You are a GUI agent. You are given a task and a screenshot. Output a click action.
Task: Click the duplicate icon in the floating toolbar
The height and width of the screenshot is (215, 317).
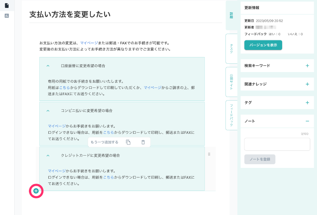point(128,142)
